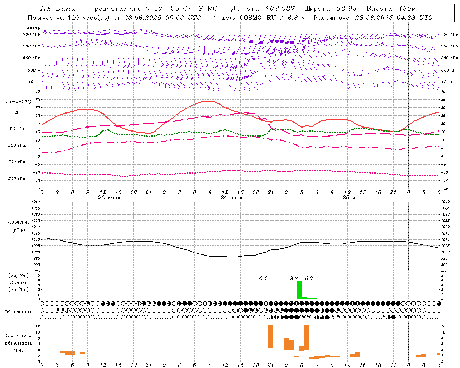Click the 10 м wind level label on the left
460x368 pixels.
34,82
